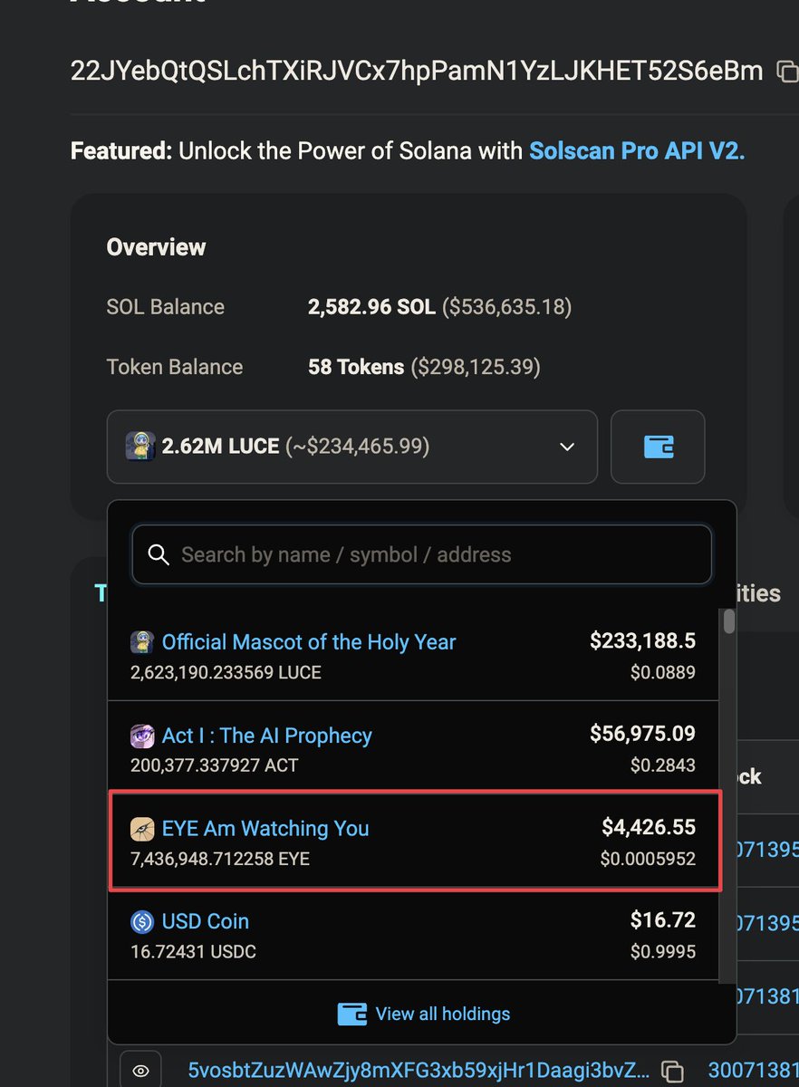Image resolution: width=799 pixels, height=1087 pixels.
Task: Click the $56,975.09 ACT value
Action: click(642, 734)
